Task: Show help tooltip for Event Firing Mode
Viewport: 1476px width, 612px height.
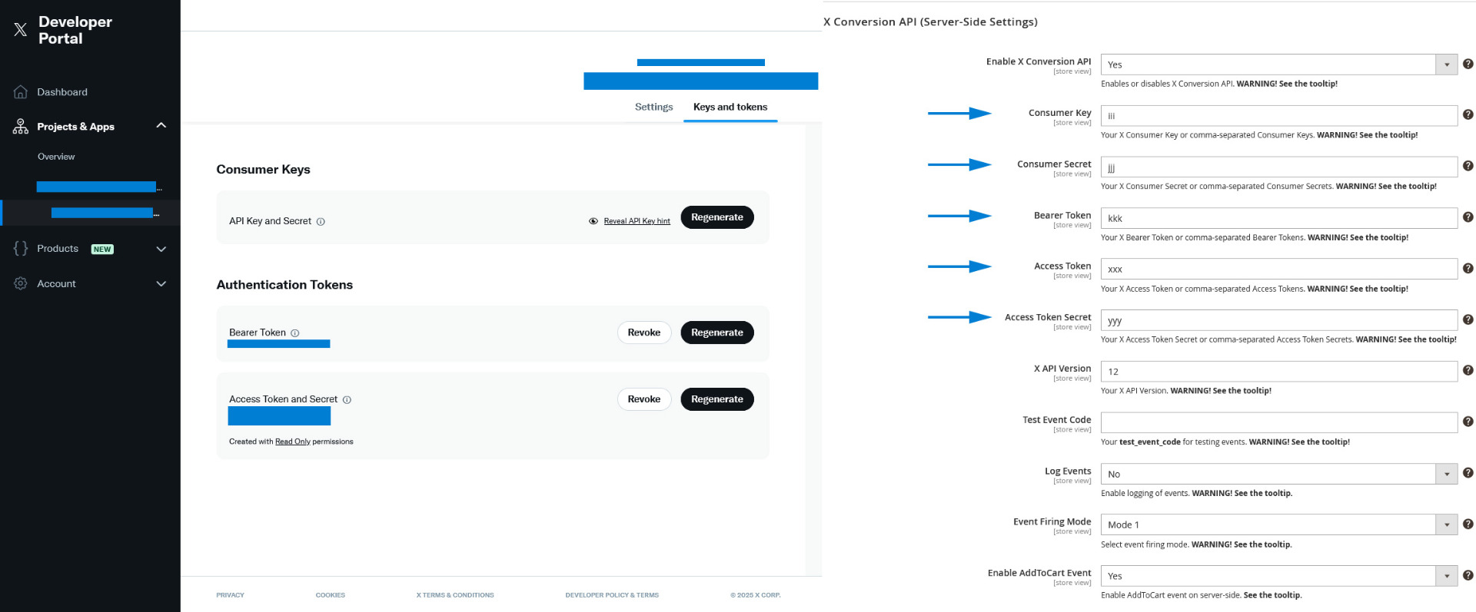Action: click(1468, 524)
